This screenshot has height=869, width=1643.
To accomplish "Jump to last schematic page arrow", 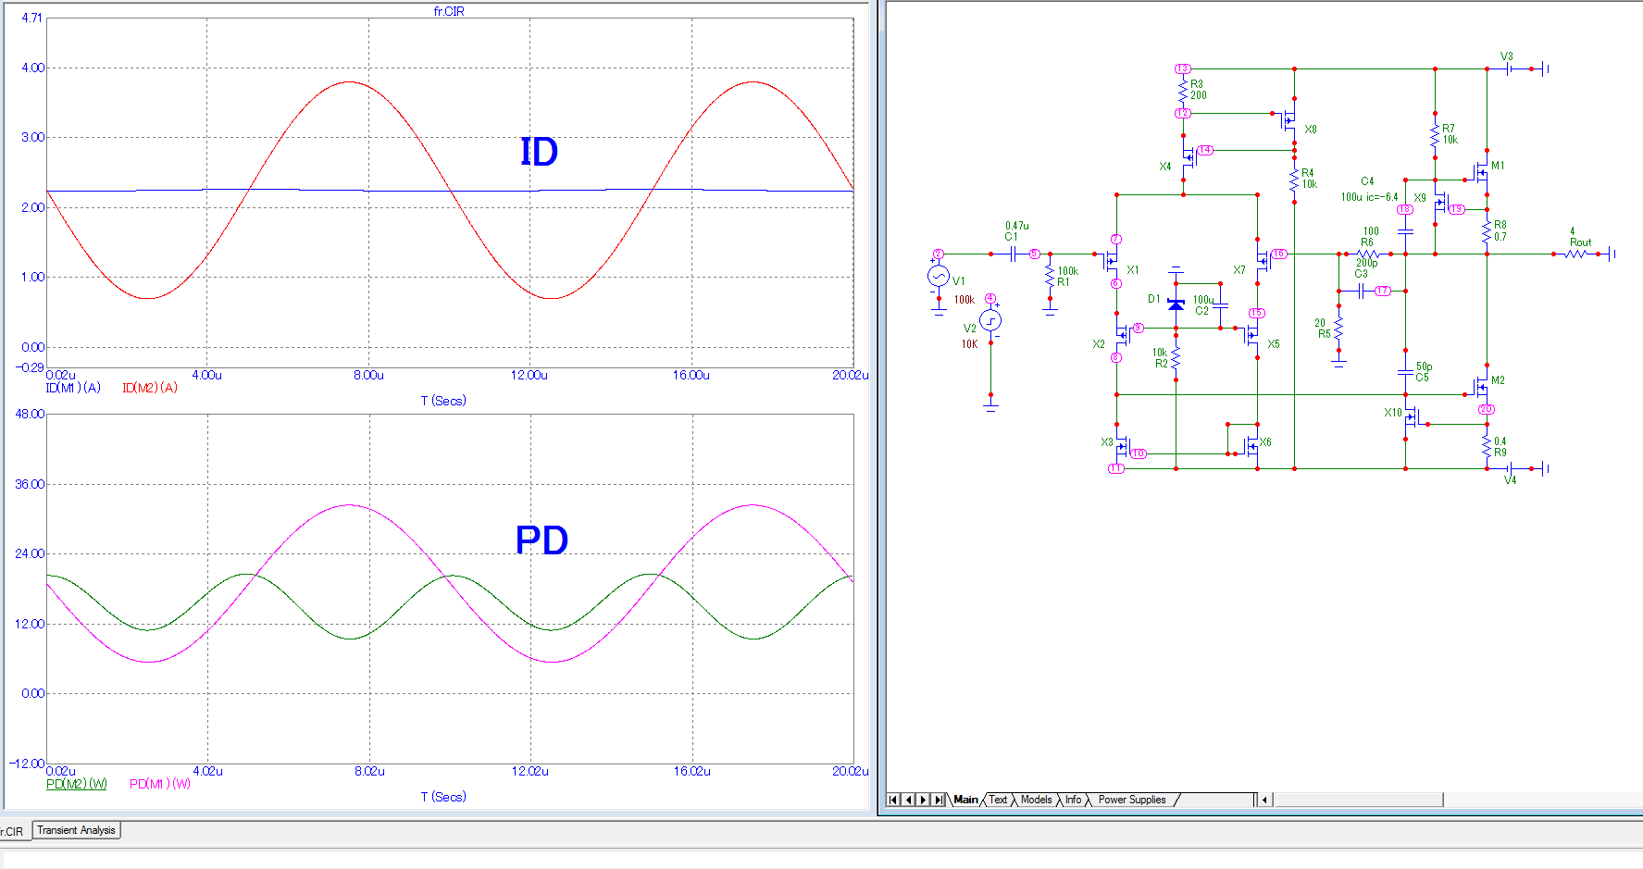I will 939,800.
